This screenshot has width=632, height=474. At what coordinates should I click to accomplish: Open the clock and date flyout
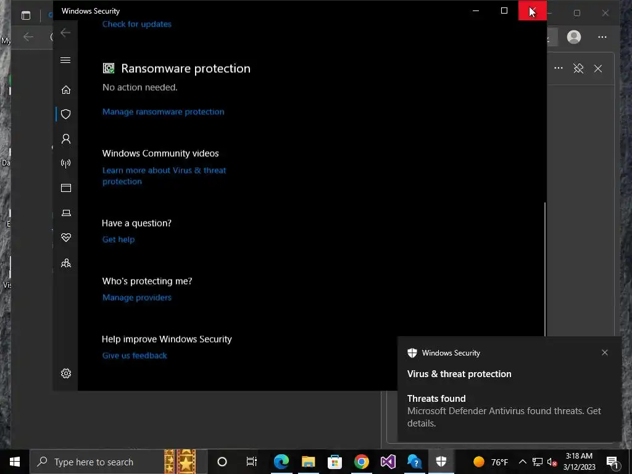click(579, 462)
